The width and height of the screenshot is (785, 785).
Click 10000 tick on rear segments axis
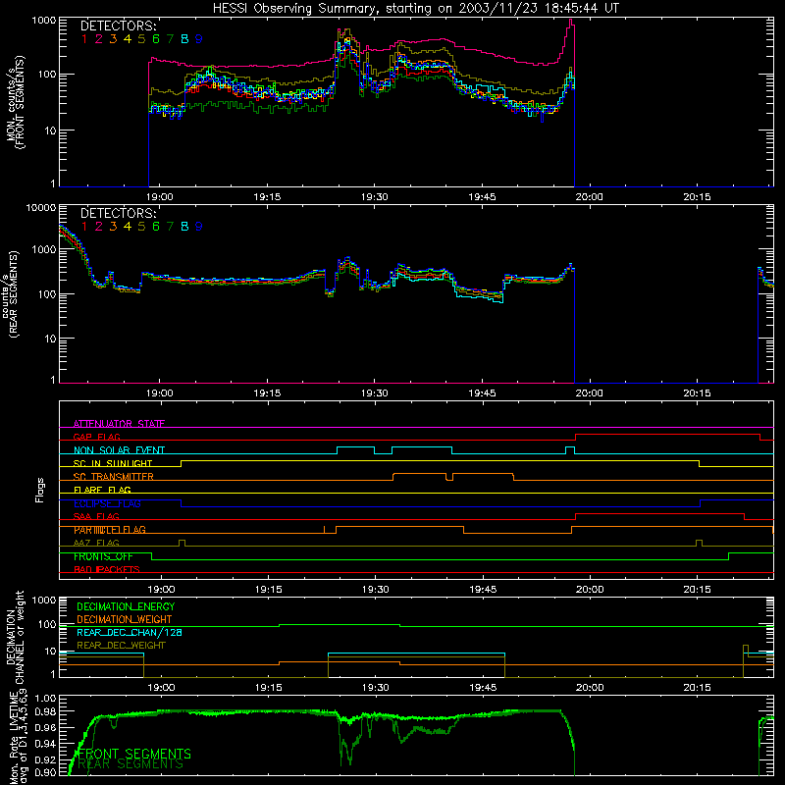click(x=41, y=208)
